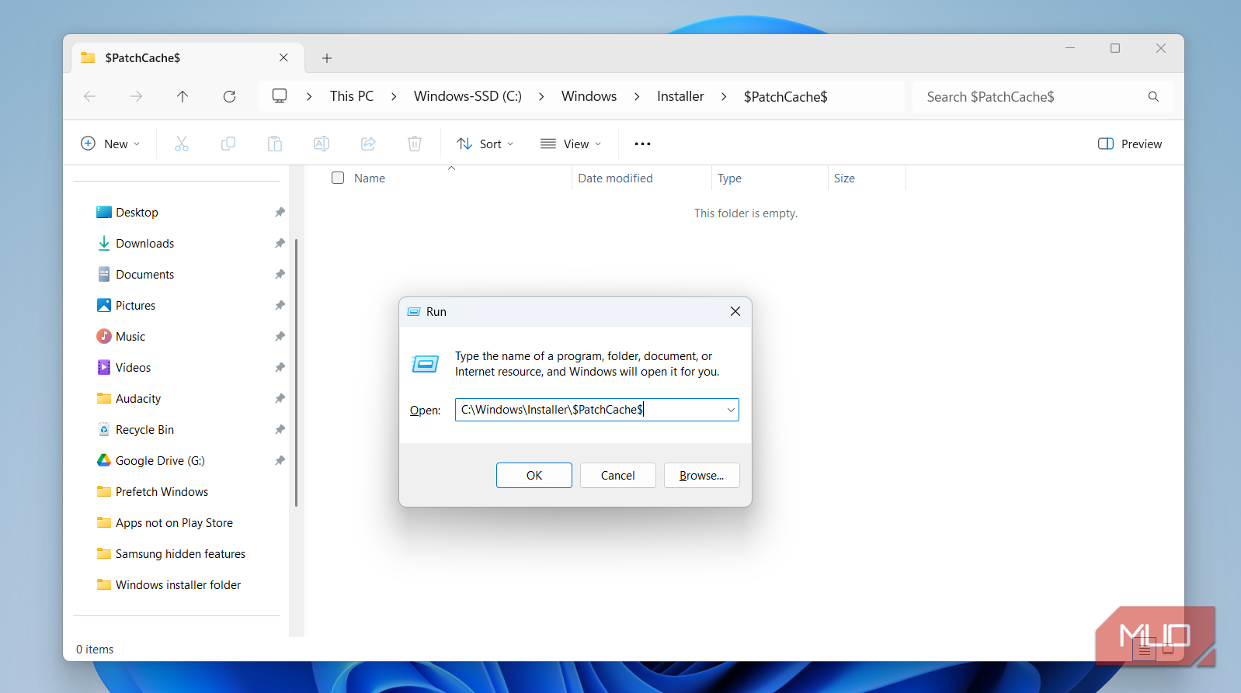Navigate to Windows breadcrumb
Image resolution: width=1241 pixels, height=693 pixels.
click(589, 96)
